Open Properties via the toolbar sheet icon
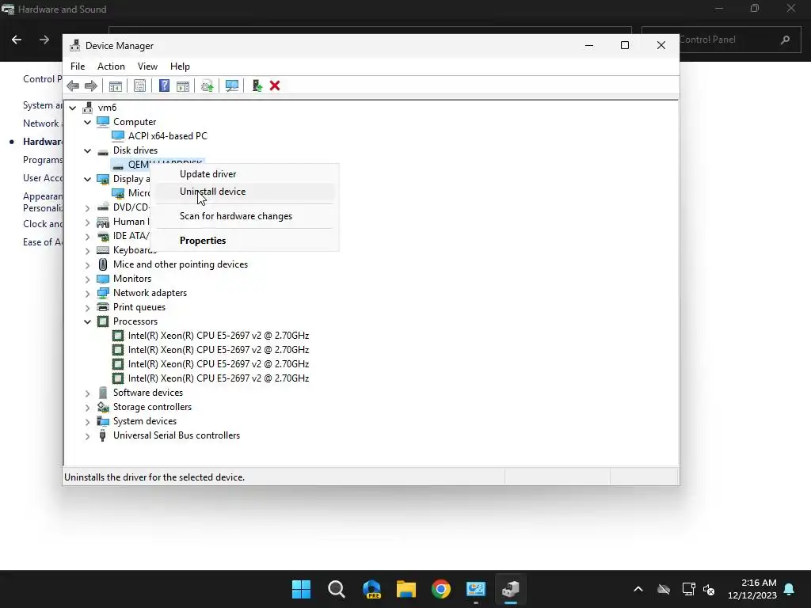 (139, 85)
